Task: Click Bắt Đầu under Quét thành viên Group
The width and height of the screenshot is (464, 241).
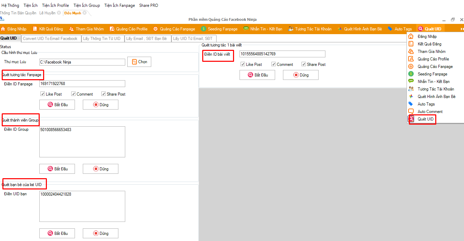Action: point(57,169)
